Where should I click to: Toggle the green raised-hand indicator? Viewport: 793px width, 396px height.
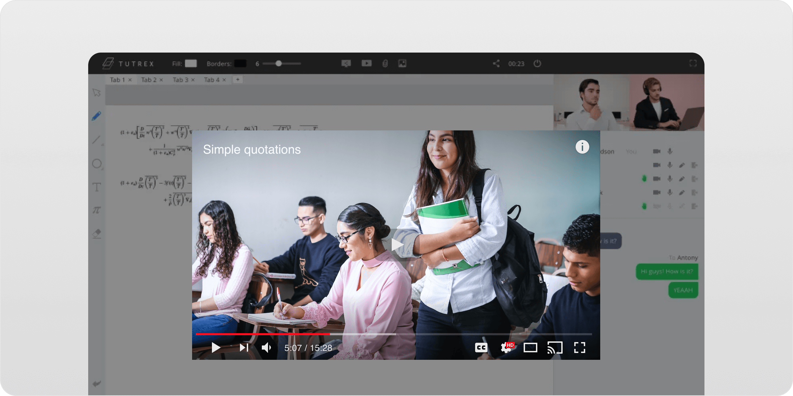click(x=644, y=179)
